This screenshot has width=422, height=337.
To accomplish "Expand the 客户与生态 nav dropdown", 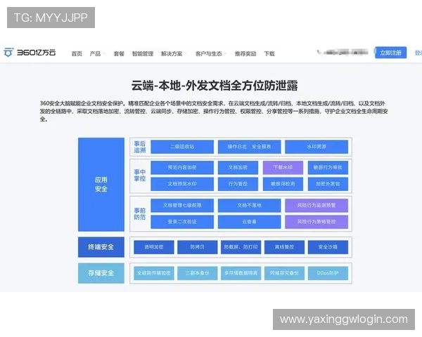I will click(211, 54).
